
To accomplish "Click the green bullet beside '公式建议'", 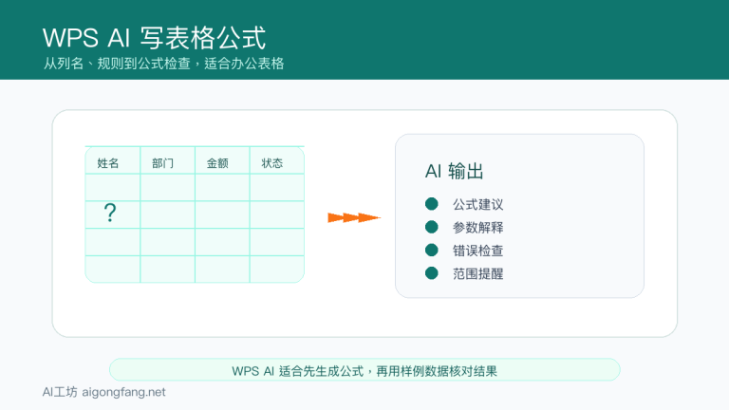I will coord(432,204).
